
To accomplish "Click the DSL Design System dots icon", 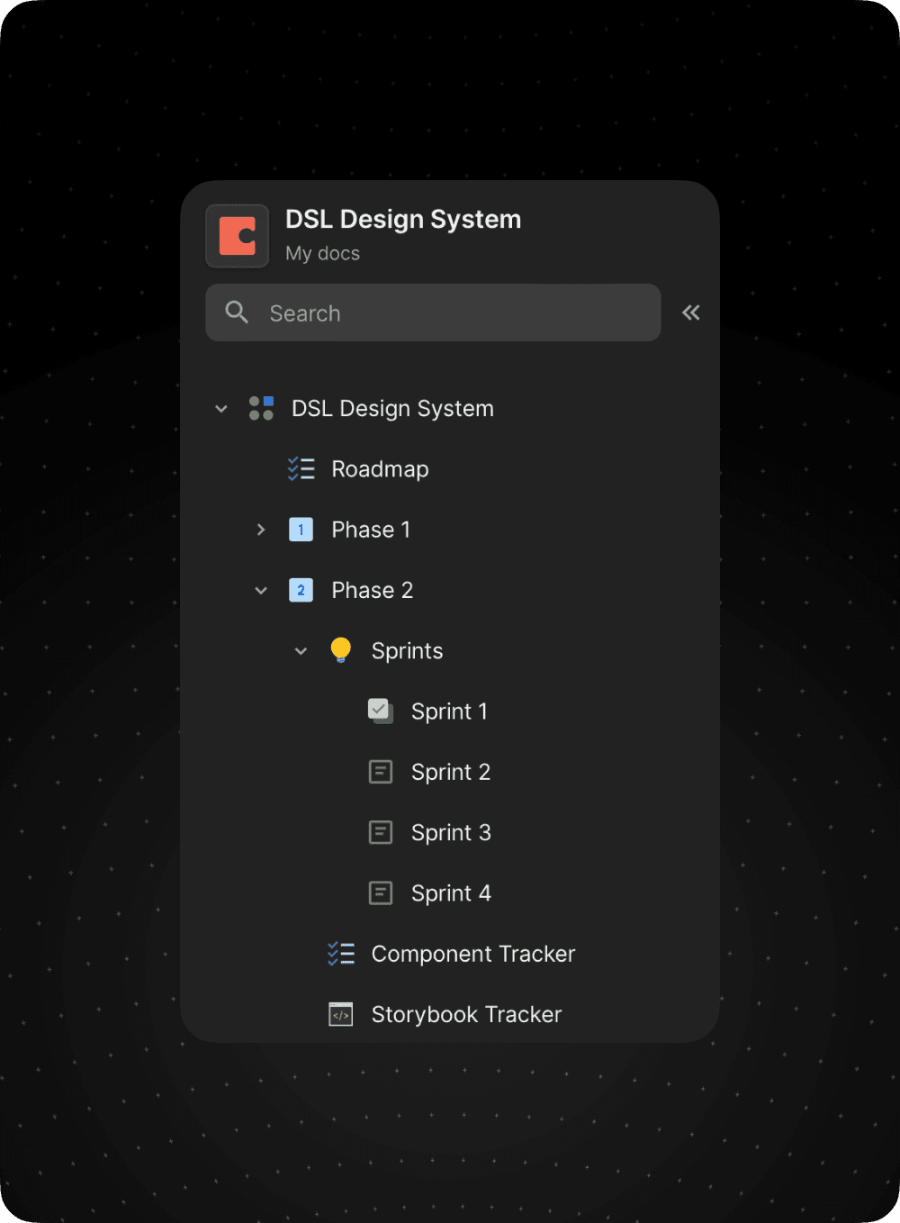I will 261,408.
